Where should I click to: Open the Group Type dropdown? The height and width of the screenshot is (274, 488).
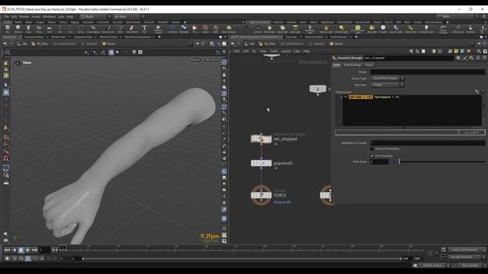387,78
